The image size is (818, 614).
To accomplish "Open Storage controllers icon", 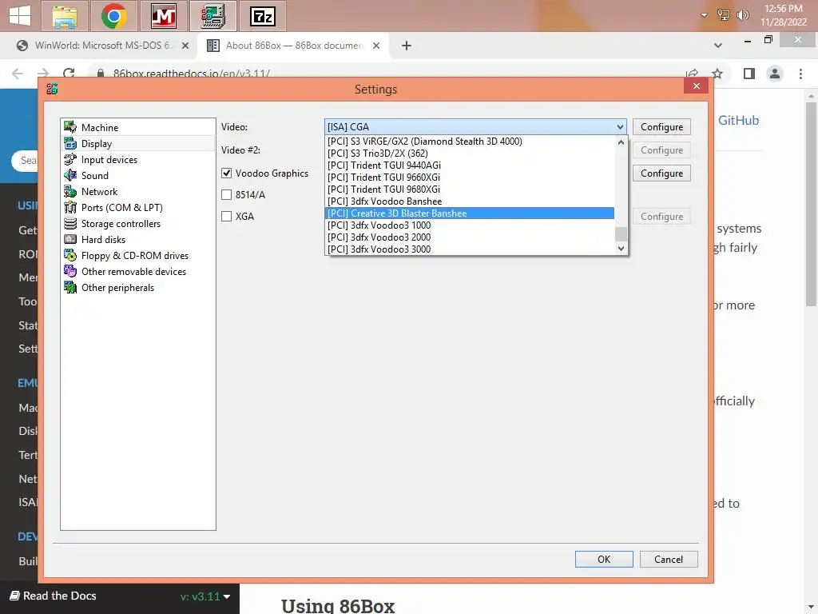I will click(x=70, y=224).
